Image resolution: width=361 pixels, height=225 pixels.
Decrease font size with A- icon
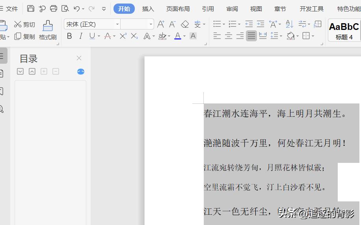172,24
